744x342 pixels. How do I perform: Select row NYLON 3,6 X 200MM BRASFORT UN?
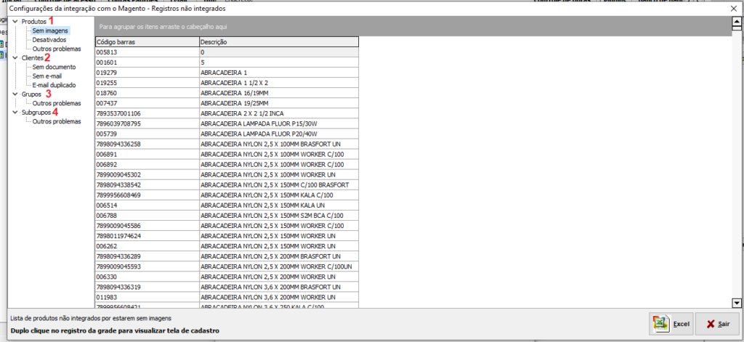227,287
